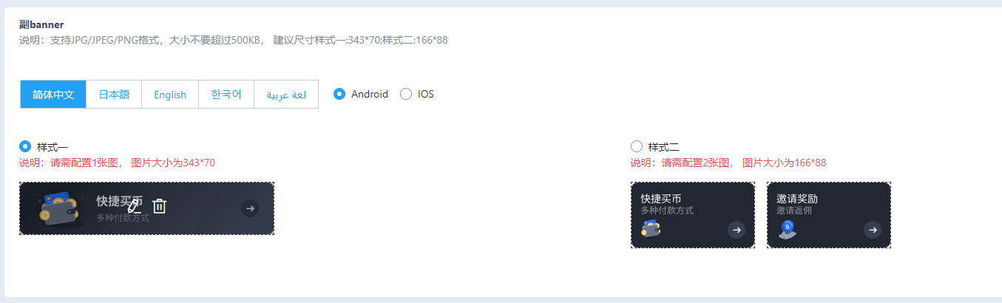Viewport: 1002px width, 303px height.
Task: Click the arrow icon on 快捷买币 card
Action: tap(736, 230)
